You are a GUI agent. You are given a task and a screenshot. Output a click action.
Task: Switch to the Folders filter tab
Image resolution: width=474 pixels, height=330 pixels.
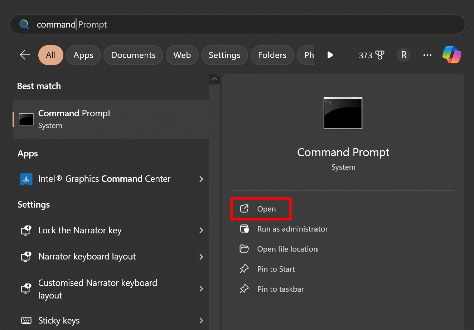click(x=272, y=55)
